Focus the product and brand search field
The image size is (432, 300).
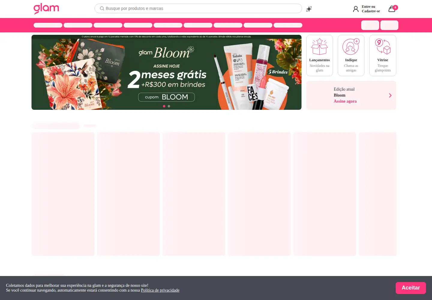(198, 8)
